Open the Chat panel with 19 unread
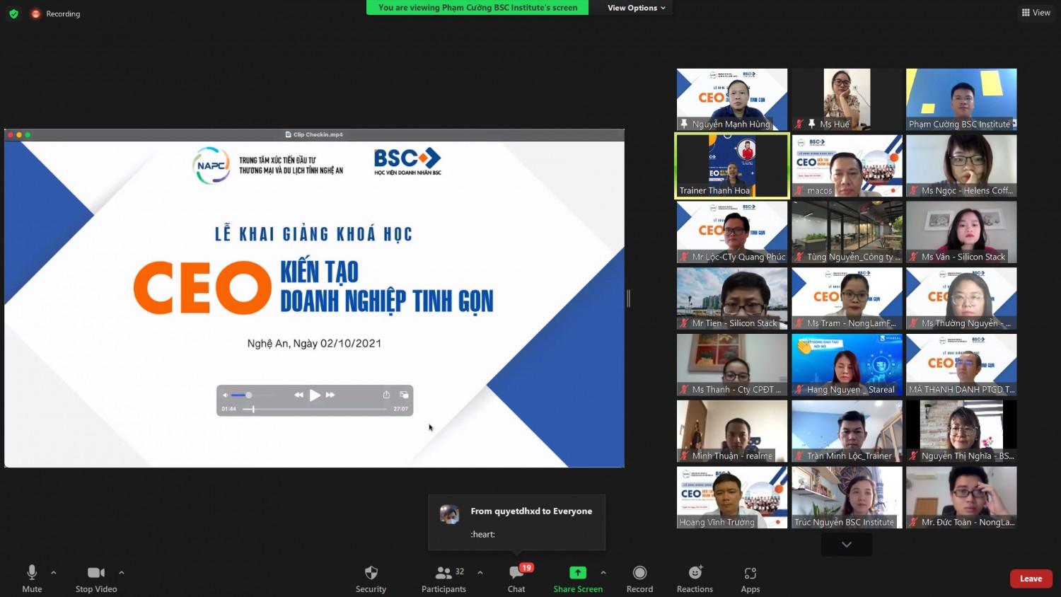Screen dimensions: 1061x597 (x=516, y=573)
